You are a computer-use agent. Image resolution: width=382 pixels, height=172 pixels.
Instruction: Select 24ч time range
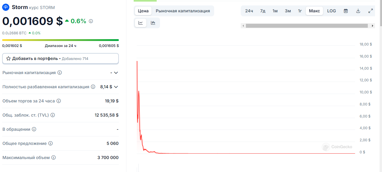pyautogui.click(x=249, y=11)
